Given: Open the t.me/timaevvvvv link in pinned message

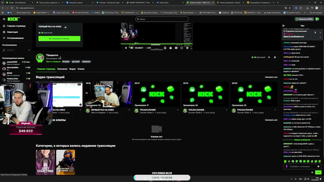Looking at the screenshot, I should pos(294,37).
